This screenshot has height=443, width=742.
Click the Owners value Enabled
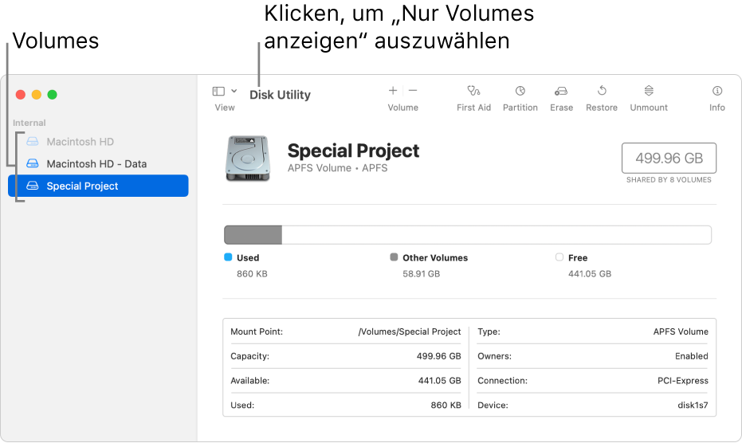pos(691,356)
